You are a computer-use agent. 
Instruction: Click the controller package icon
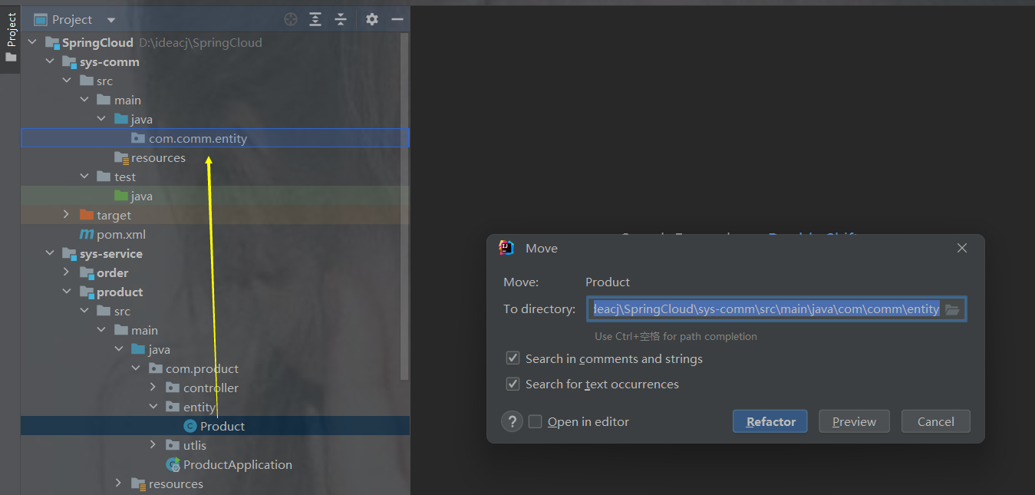point(173,388)
